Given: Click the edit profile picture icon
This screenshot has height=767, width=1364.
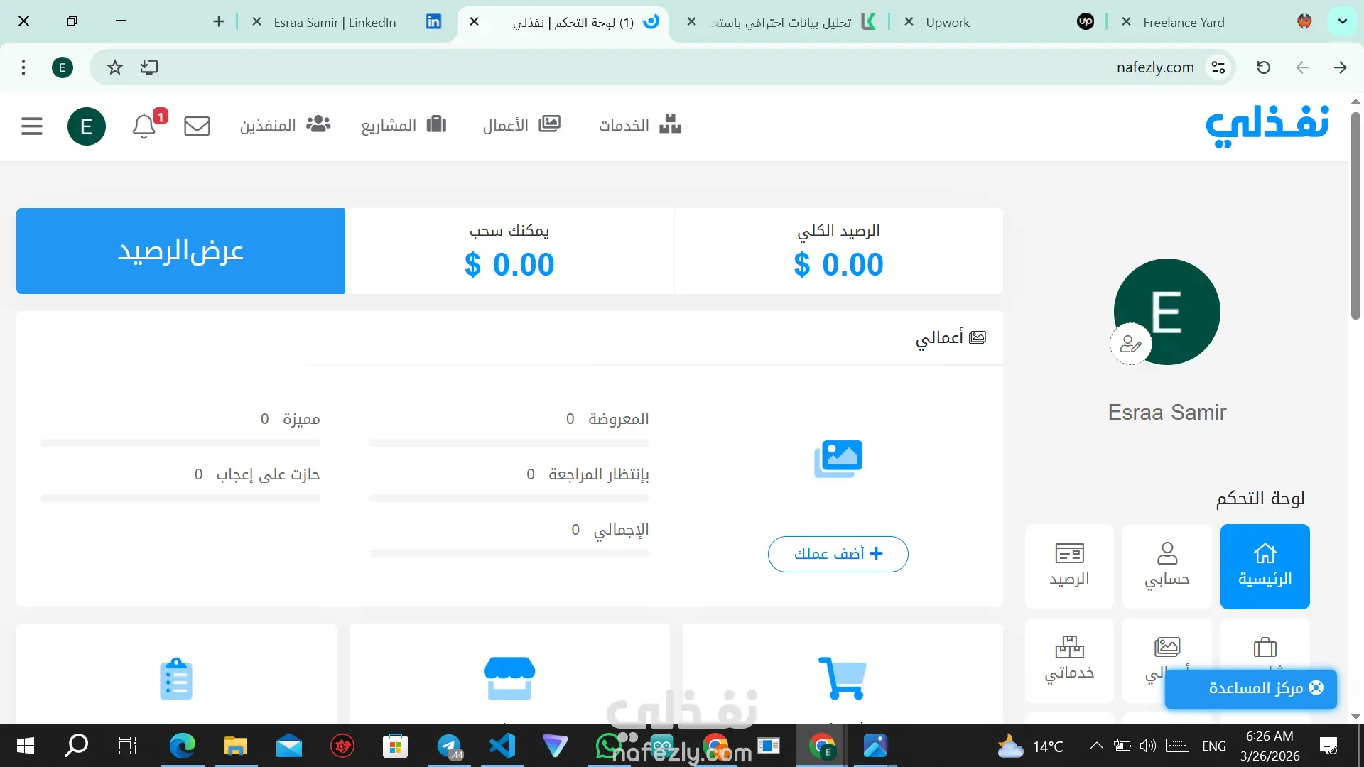Looking at the screenshot, I should coord(1130,344).
